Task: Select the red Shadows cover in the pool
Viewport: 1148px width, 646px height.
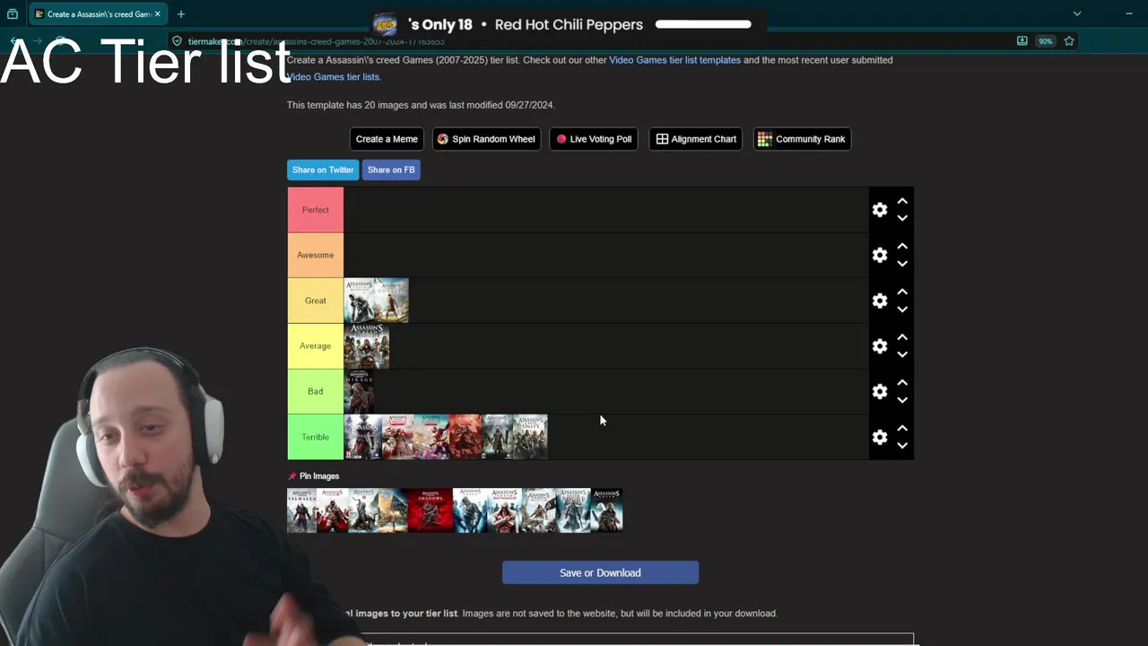Action: (x=430, y=511)
